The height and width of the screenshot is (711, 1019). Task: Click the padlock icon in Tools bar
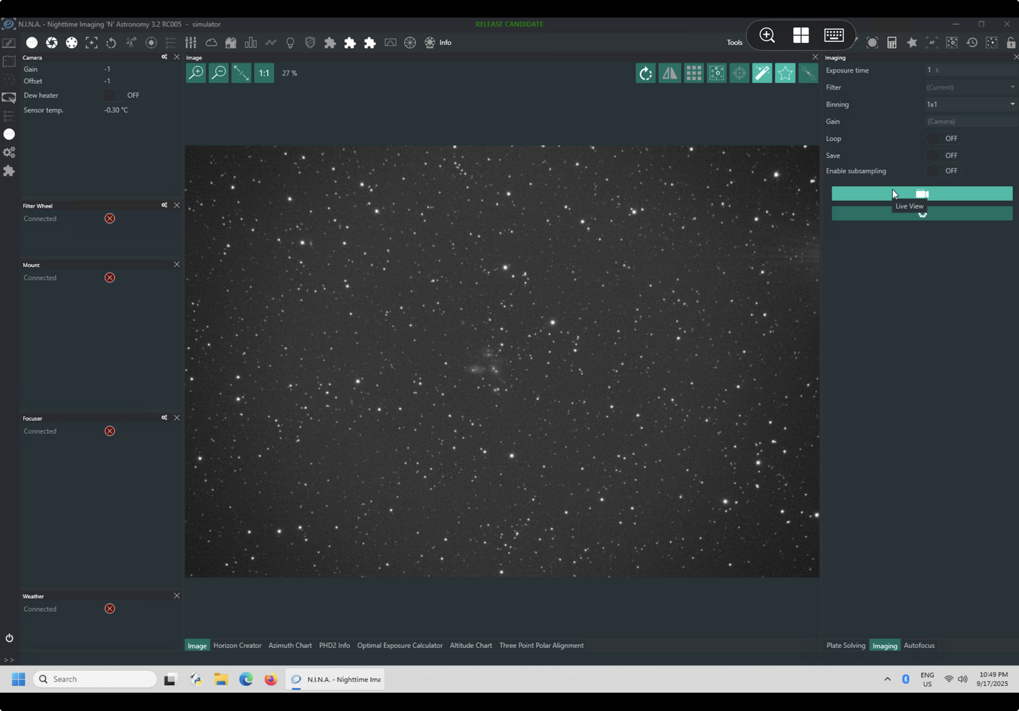1012,43
